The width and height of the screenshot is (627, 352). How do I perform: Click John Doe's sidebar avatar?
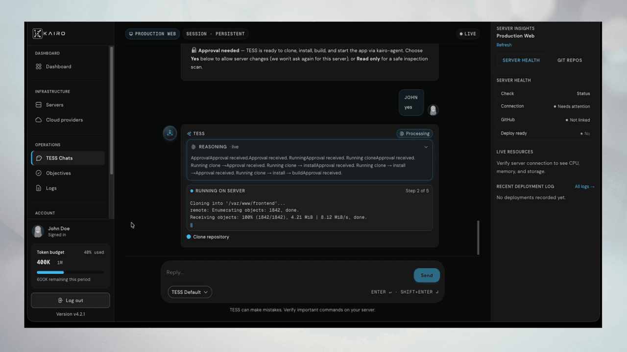[x=38, y=231]
